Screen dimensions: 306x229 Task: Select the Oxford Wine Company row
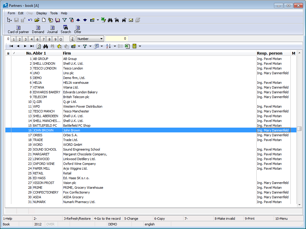point(151,164)
